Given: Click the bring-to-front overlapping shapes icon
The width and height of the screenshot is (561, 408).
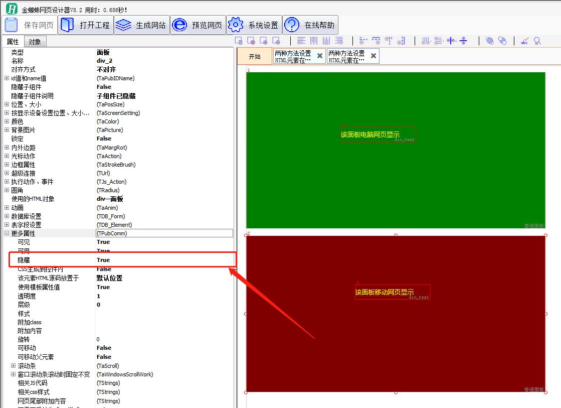Looking at the screenshot, I should [490, 41].
